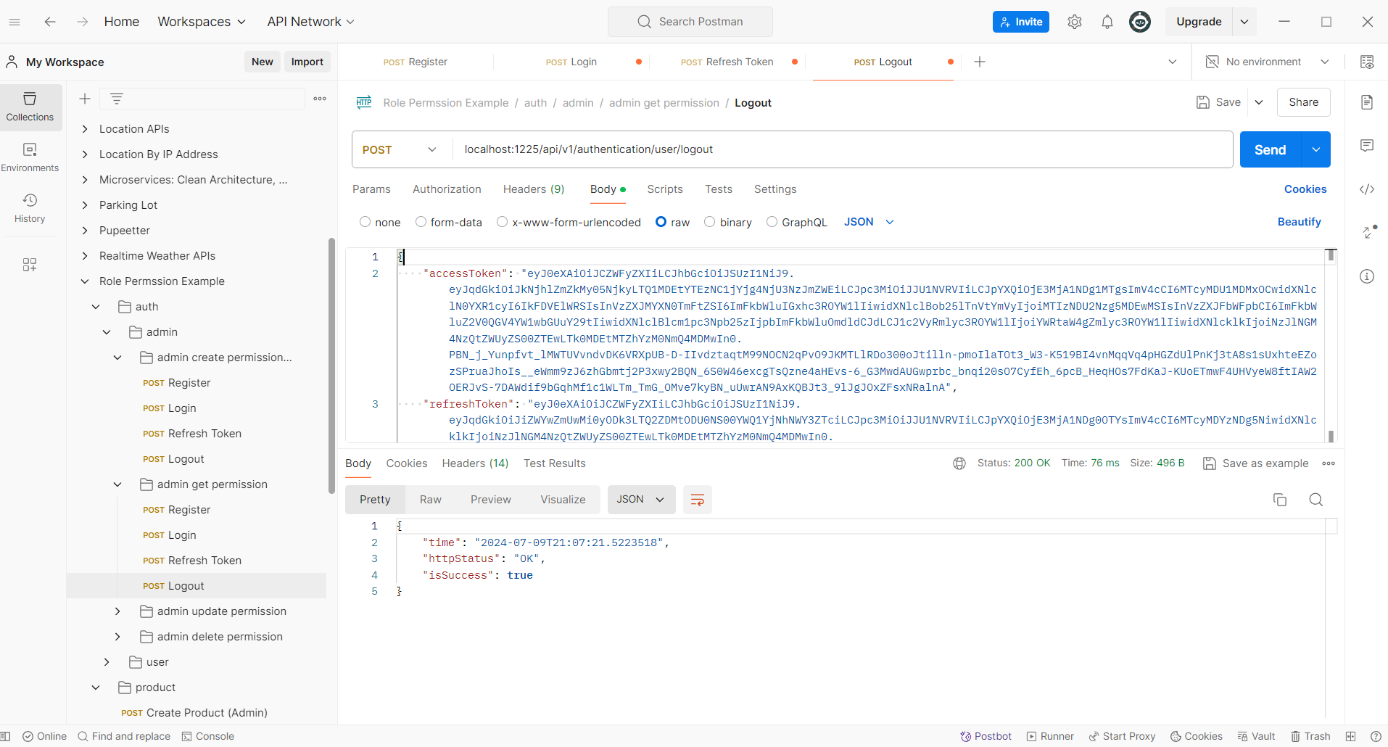Expand the admin update permission folder
Image resolution: width=1388 pixels, height=747 pixels.
point(117,611)
